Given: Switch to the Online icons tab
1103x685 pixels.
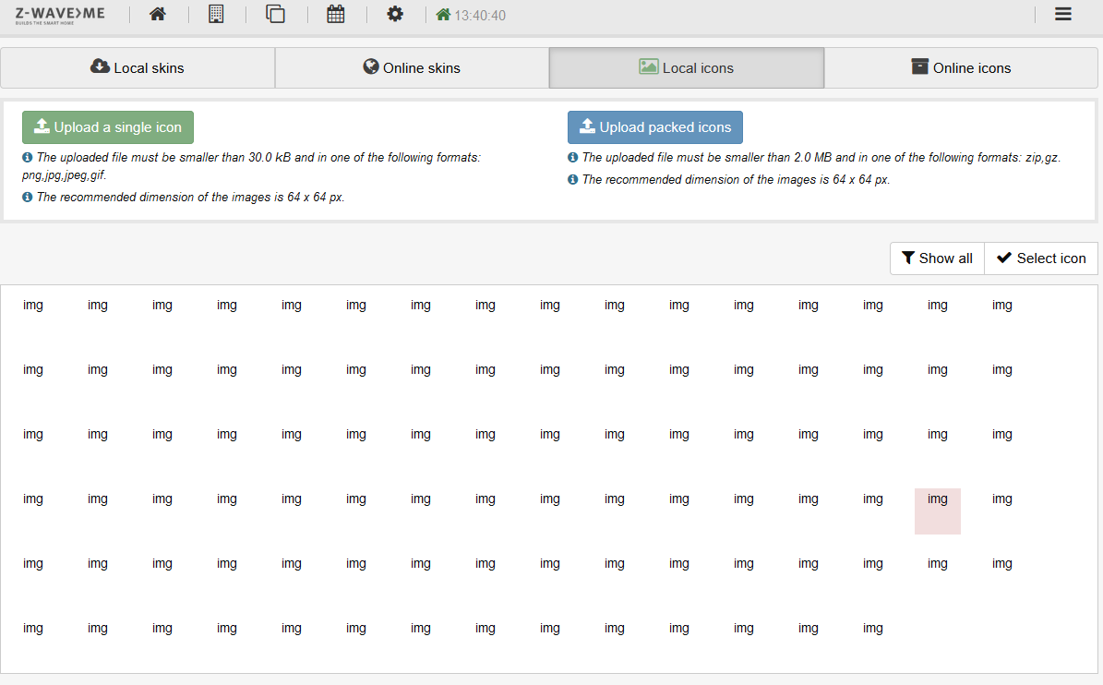Looking at the screenshot, I should point(961,67).
